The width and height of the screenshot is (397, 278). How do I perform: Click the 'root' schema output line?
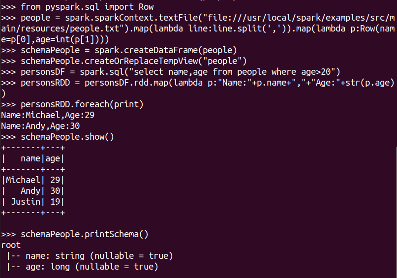point(11,246)
